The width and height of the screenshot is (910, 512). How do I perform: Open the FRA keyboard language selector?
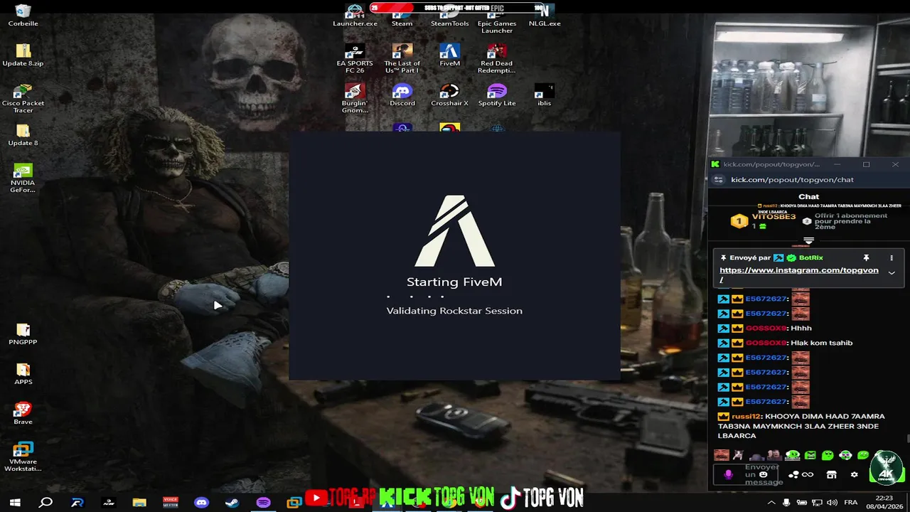point(850,502)
